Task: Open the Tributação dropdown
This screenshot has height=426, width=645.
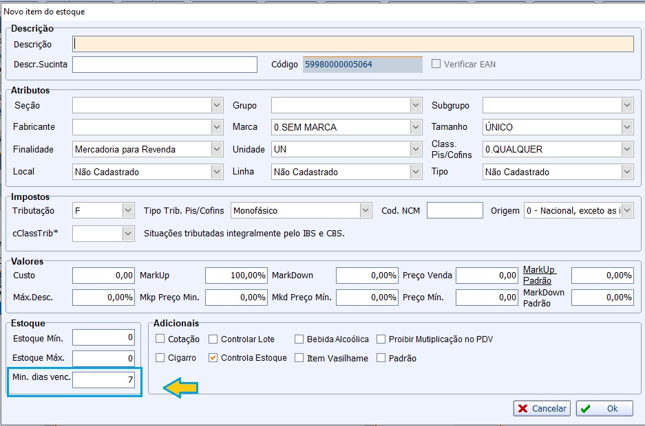Action: [x=128, y=210]
